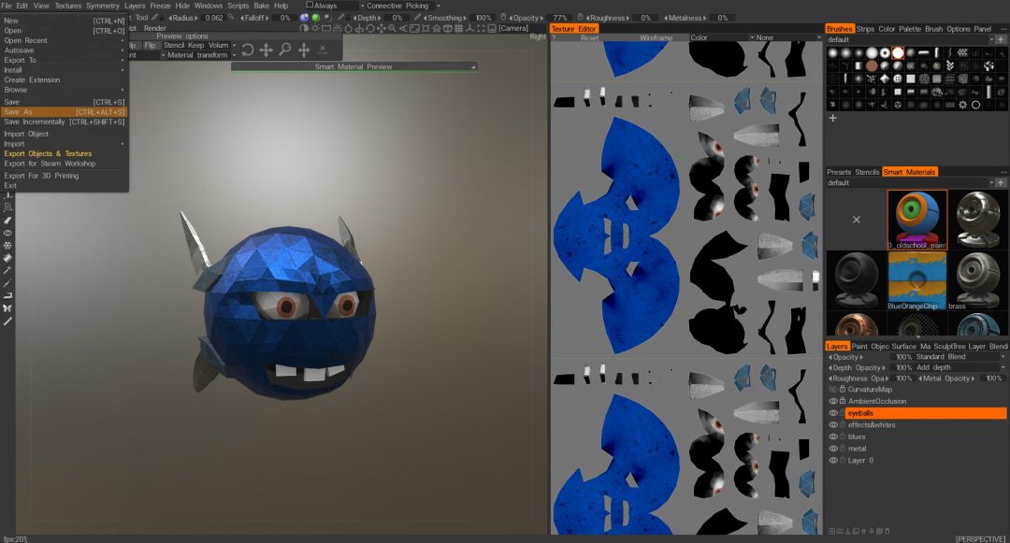Choose Save As in the File menu
The image size is (1010, 543).
(64, 112)
